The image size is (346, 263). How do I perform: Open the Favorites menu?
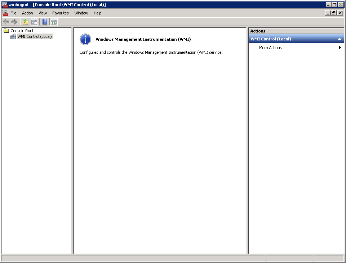(x=60, y=13)
